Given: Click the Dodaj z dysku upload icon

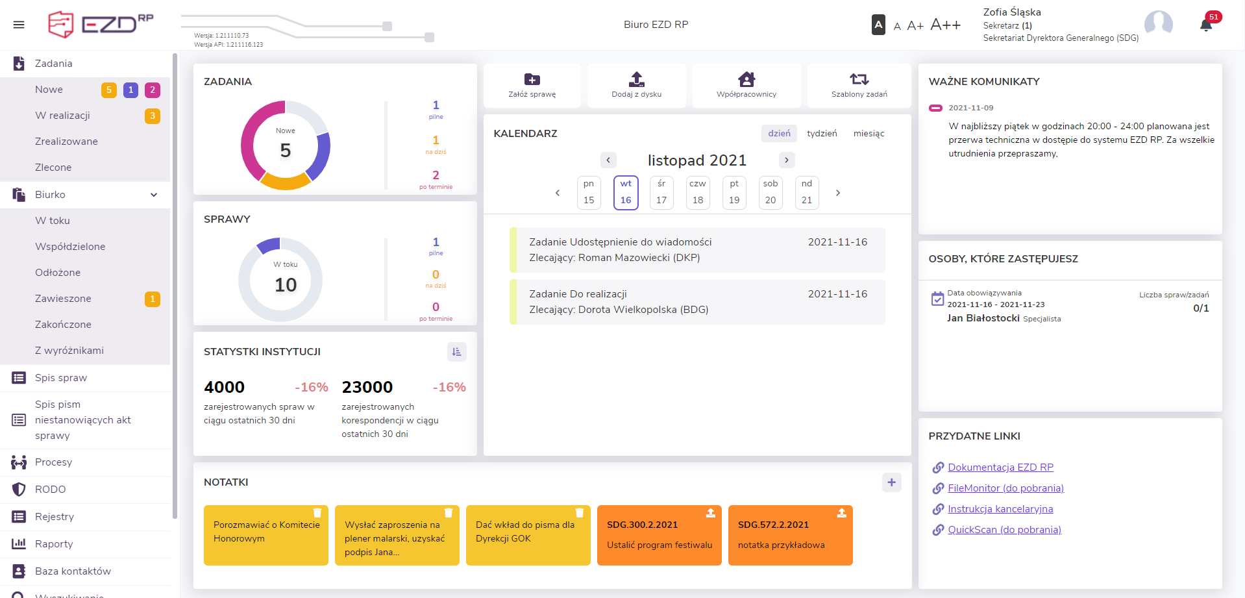Looking at the screenshot, I should tap(636, 79).
